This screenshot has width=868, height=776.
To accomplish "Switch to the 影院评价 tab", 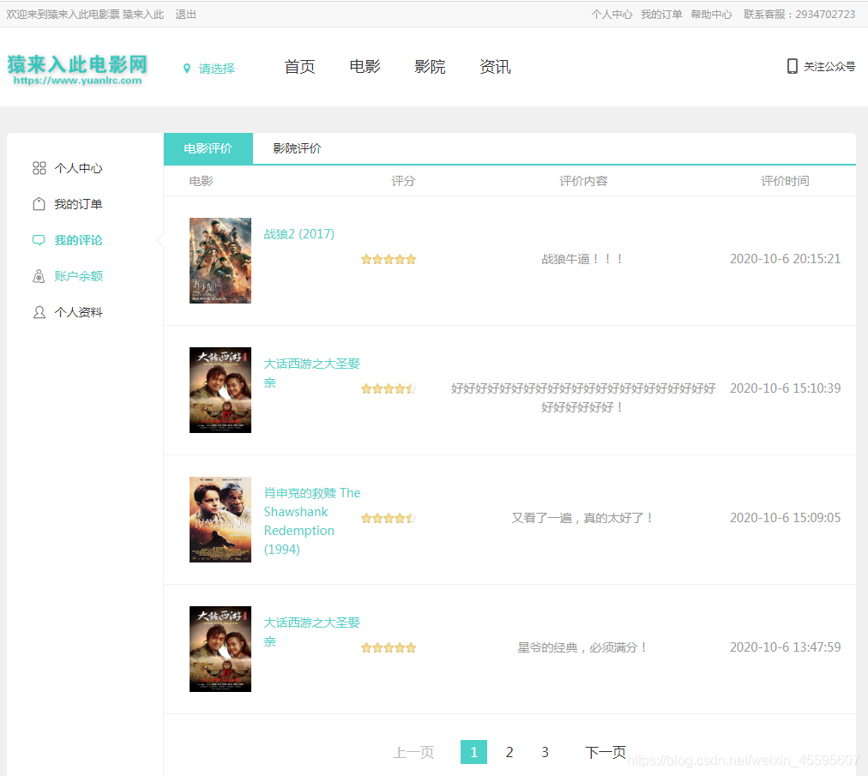I will click(x=297, y=148).
